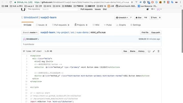Open the user avatar menu
183x103 pixels.
(x=159, y=9)
